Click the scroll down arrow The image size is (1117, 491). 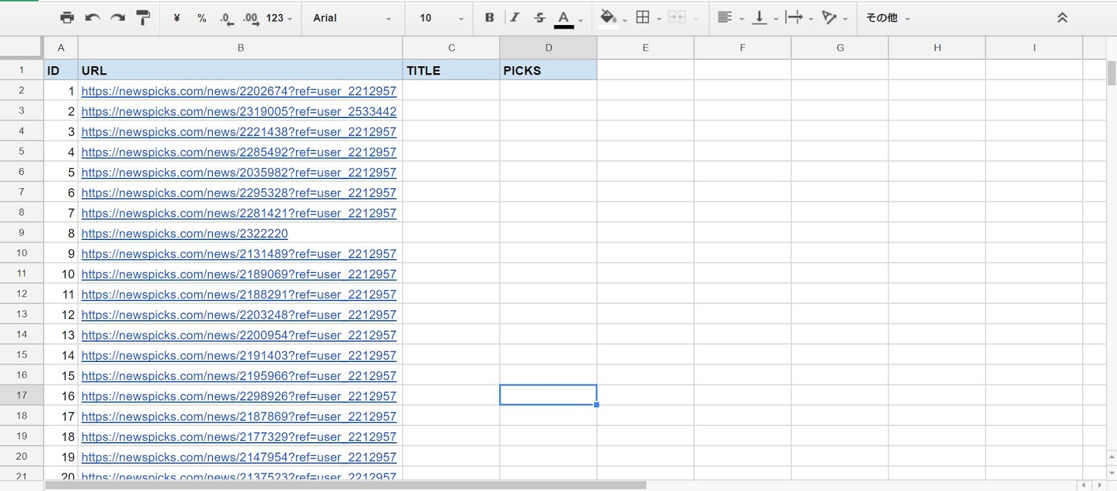click(x=1111, y=472)
